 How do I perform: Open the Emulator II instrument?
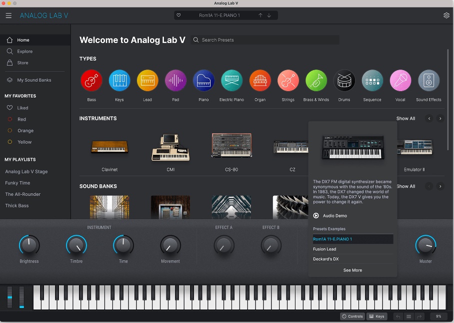[414, 147]
